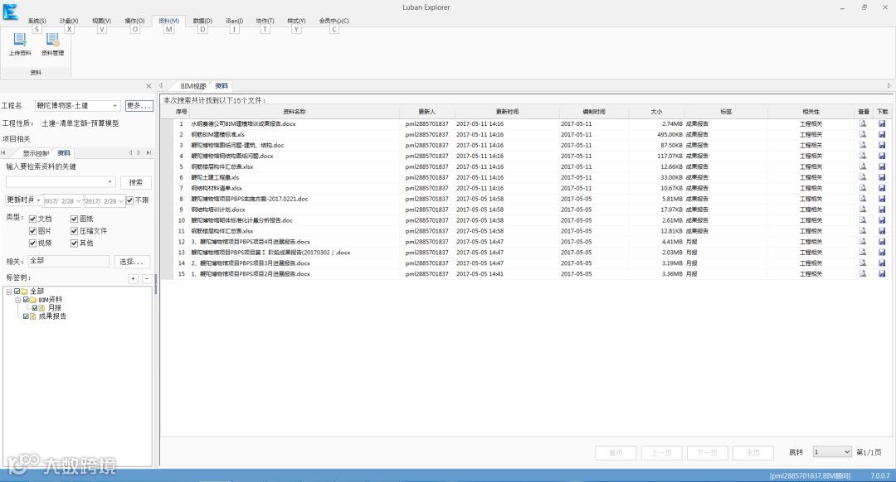View the 钢筋BIM建模标准.xls file via 查看 icon
896x482 pixels.
point(863,134)
